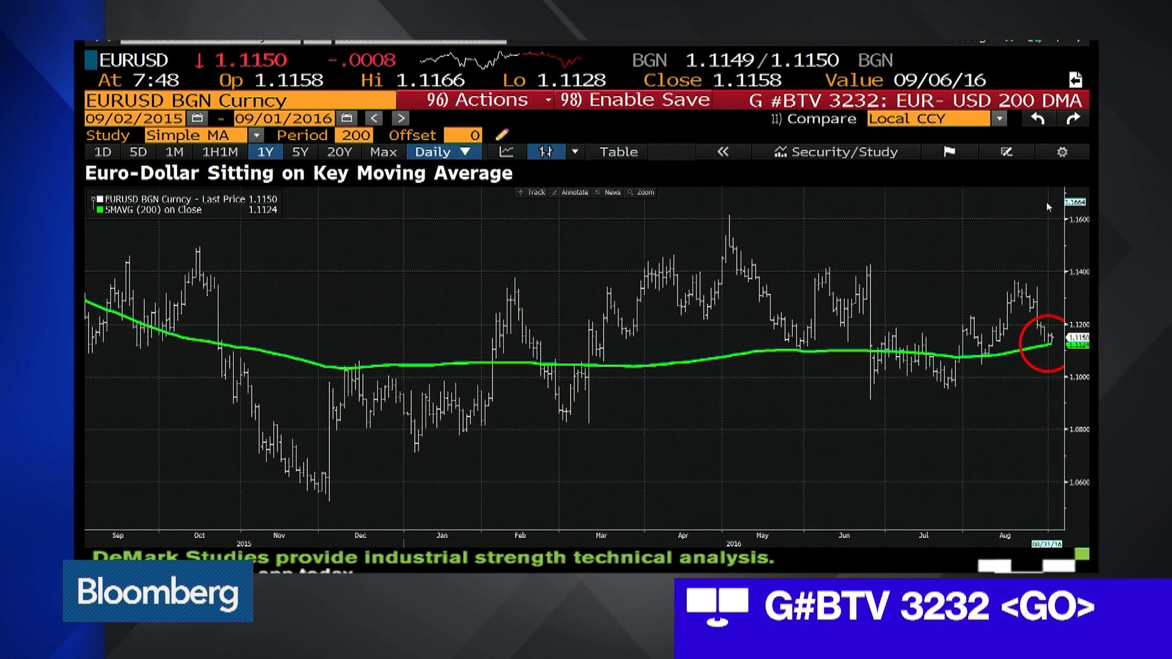The height and width of the screenshot is (659, 1172).
Task: Switch to line chart type icon
Action: pos(507,152)
